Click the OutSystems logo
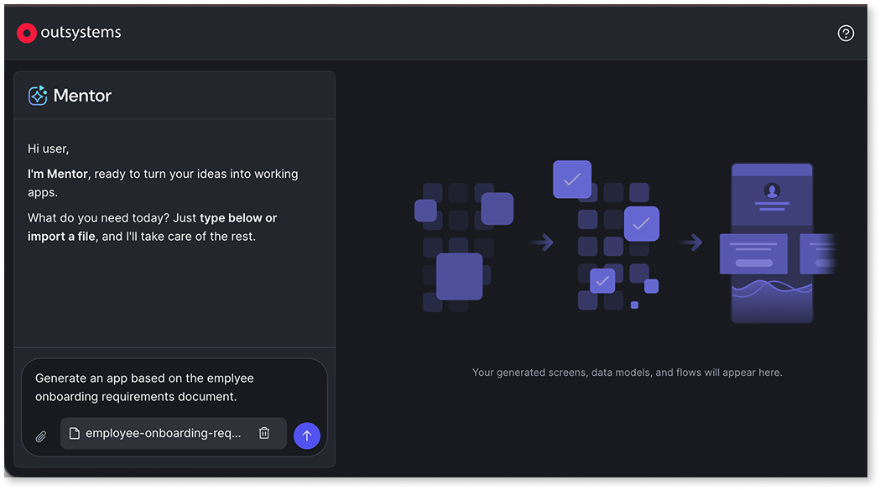This screenshot has height=490, width=880. click(69, 33)
